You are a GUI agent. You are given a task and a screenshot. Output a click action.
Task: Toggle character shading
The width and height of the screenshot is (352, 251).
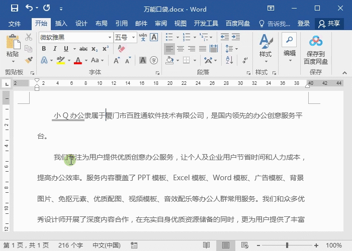[x=143, y=60]
